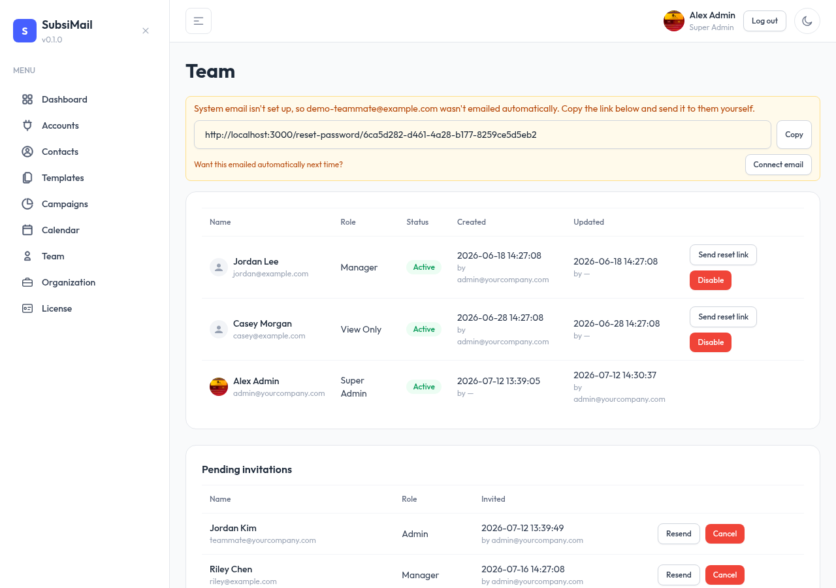Image resolution: width=836 pixels, height=588 pixels.
Task: Cancel Riley Chen's pending invitation
Action: point(725,575)
